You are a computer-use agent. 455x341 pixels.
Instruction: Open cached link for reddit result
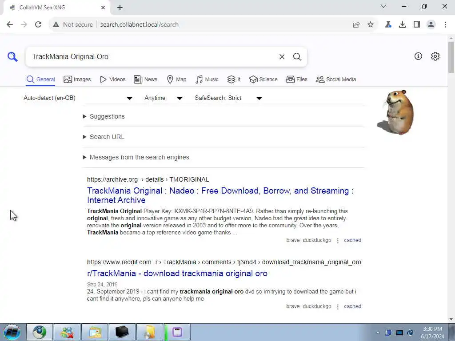click(352, 306)
